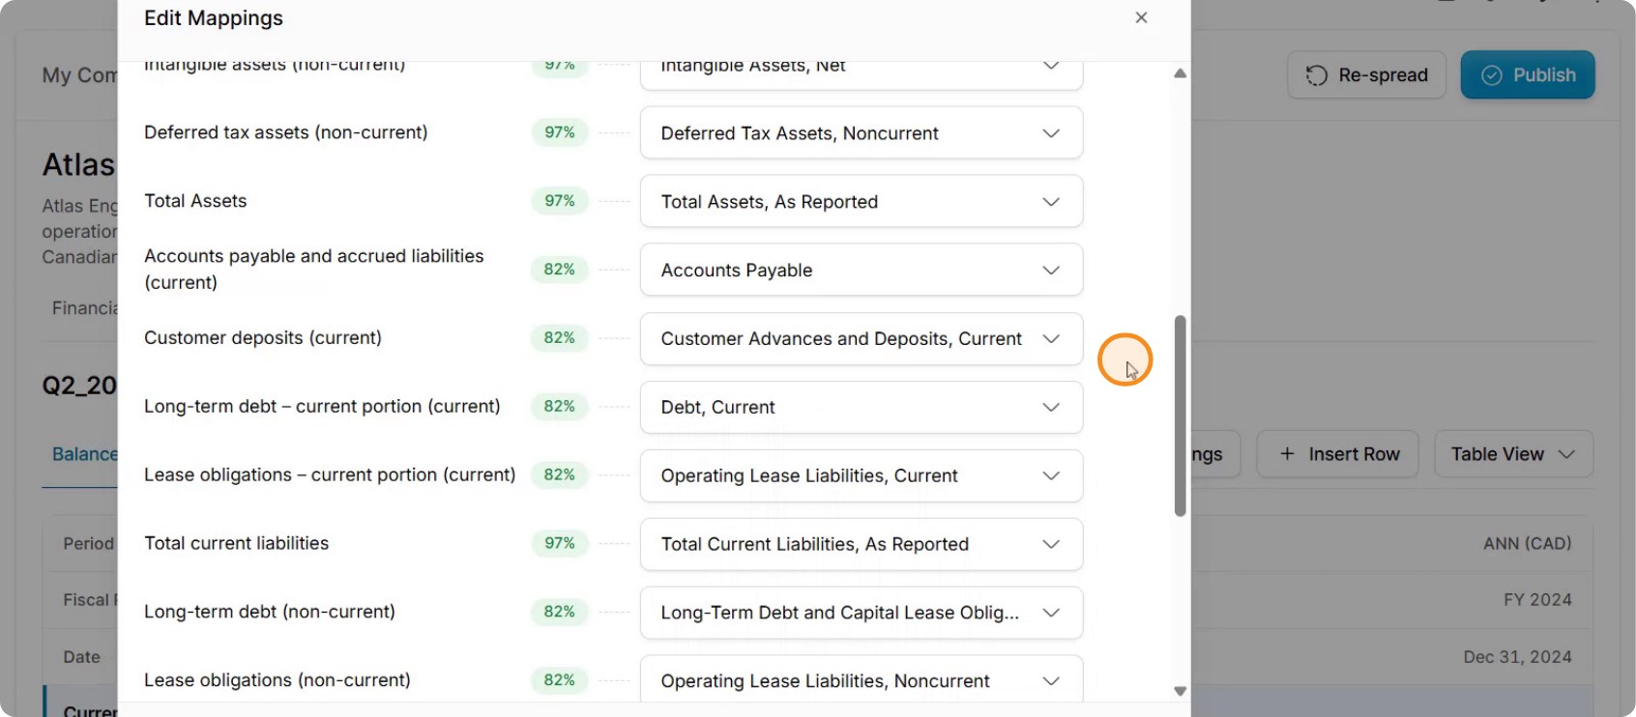1636x717 pixels.
Task: Click 'Long-term debt – current portion (current)' label
Action: pyautogui.click(x=322, y=406)
